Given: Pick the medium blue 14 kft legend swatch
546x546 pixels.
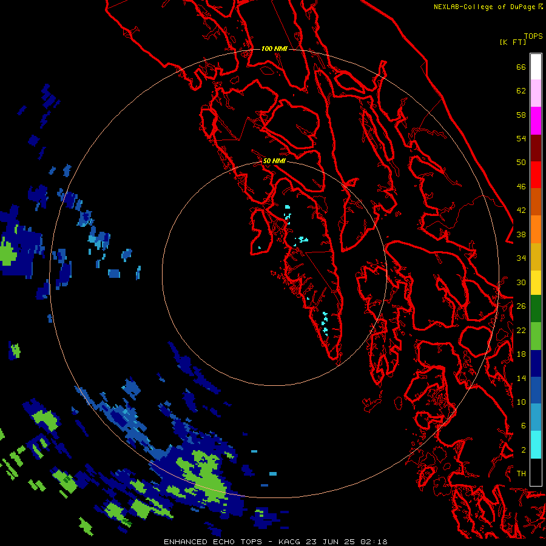Looking at the screenshot, I should pyautogui.click(x=536, y=390).
